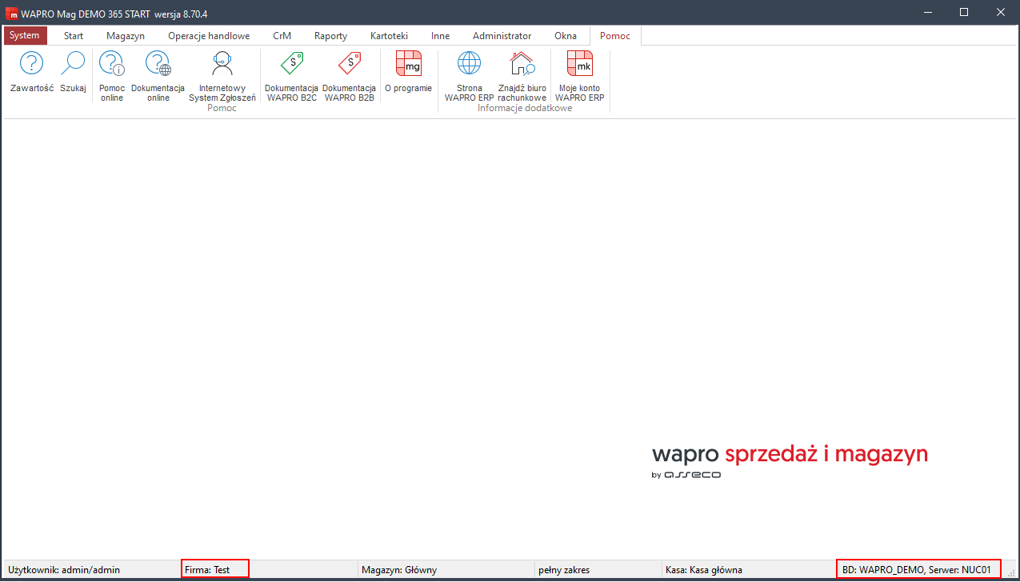The width and height of the screenshot is (1020, 582).
Task: Click the WAPRO Mag title bar app icon
Action: point(12,13)
